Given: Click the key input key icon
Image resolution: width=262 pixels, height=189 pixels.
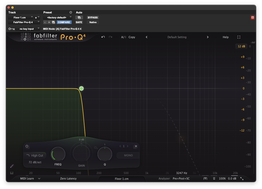Looking at the screenshot, I should pos(12,29).
